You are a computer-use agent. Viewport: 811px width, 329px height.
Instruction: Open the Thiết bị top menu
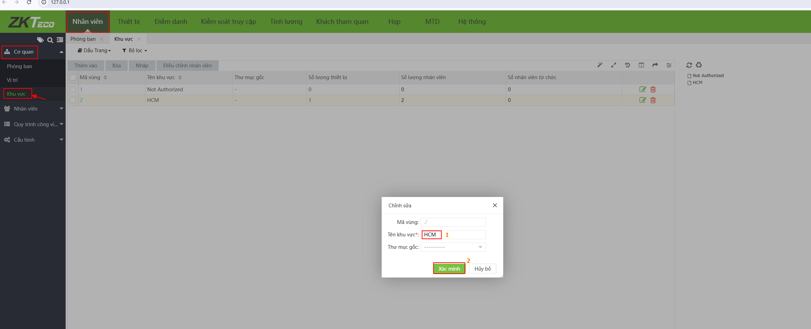coord(129,21)
